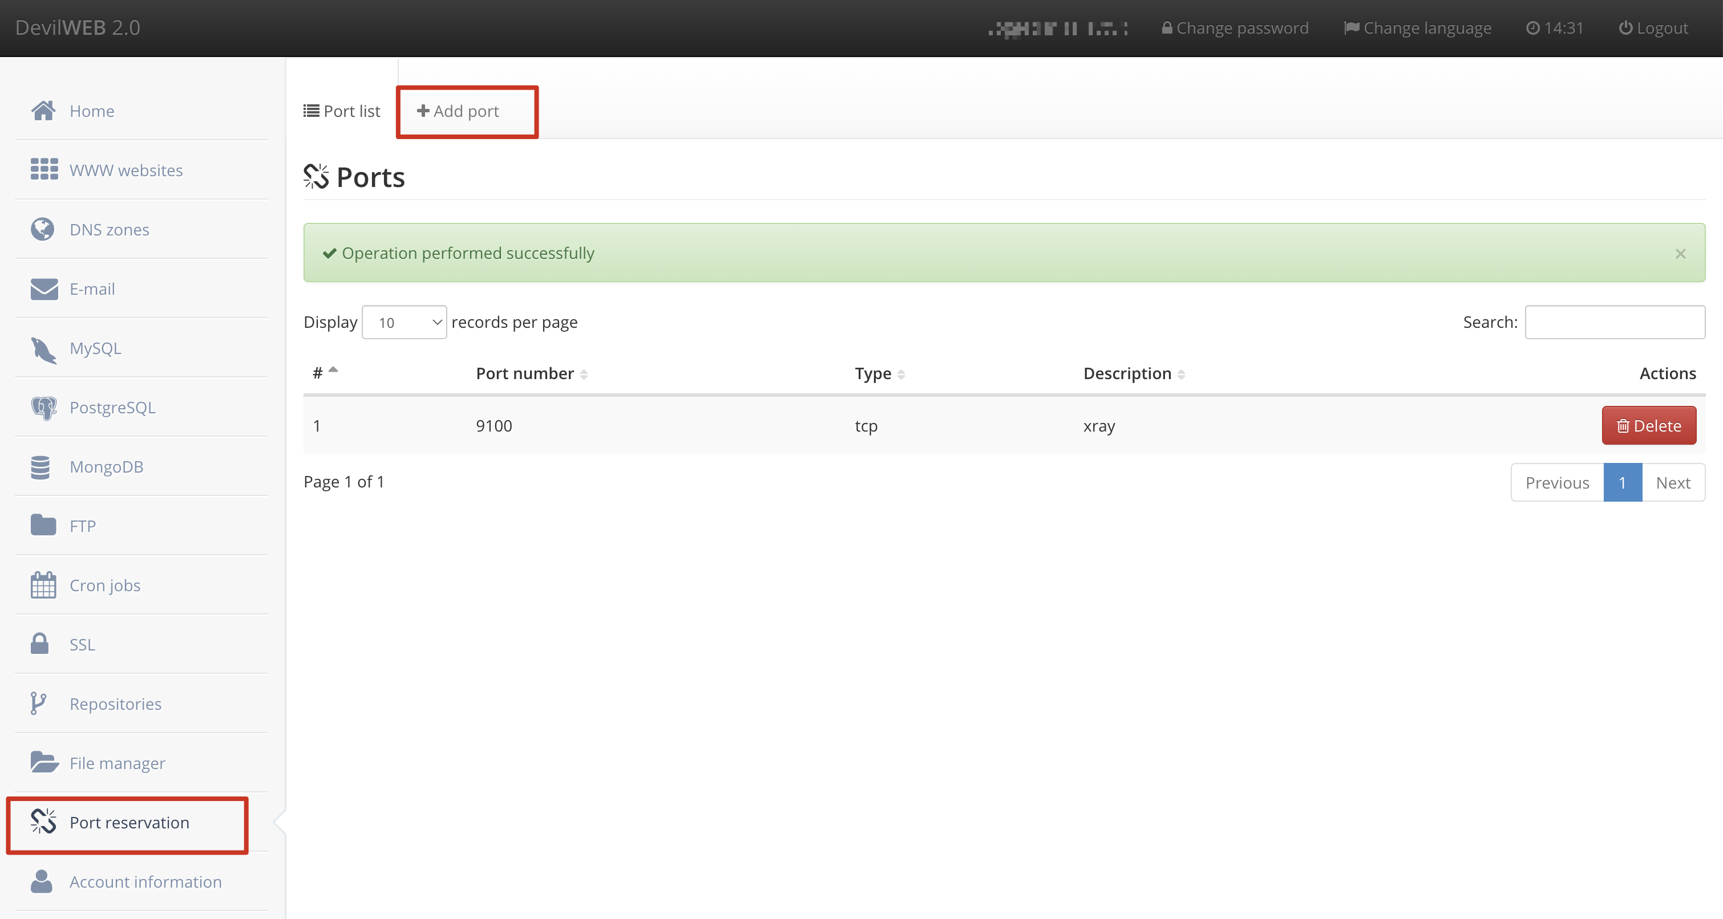Open the MongoDB database stack icon

(40, 467)
